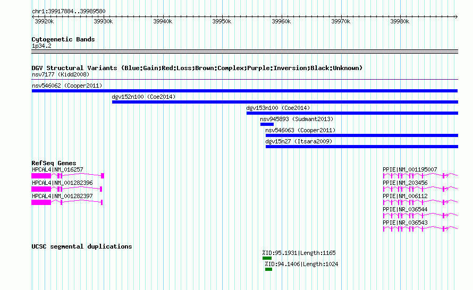Click the PPIE|NR_036544 label
Image resolution: width=473 pixels, height=290 pixels.
[x=405, y=209]
